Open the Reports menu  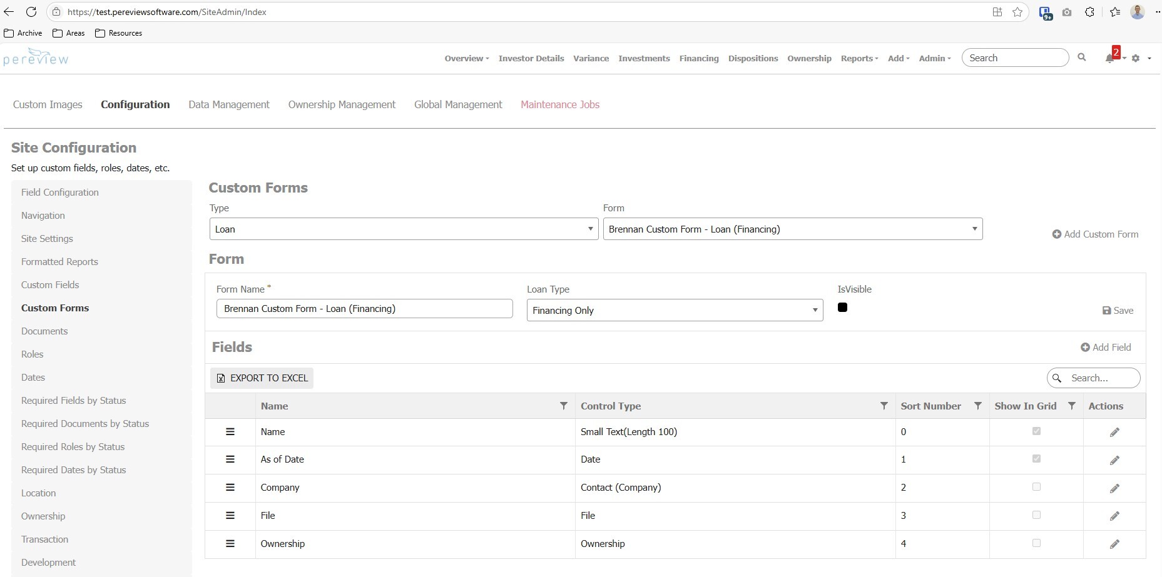click(859, 58)
